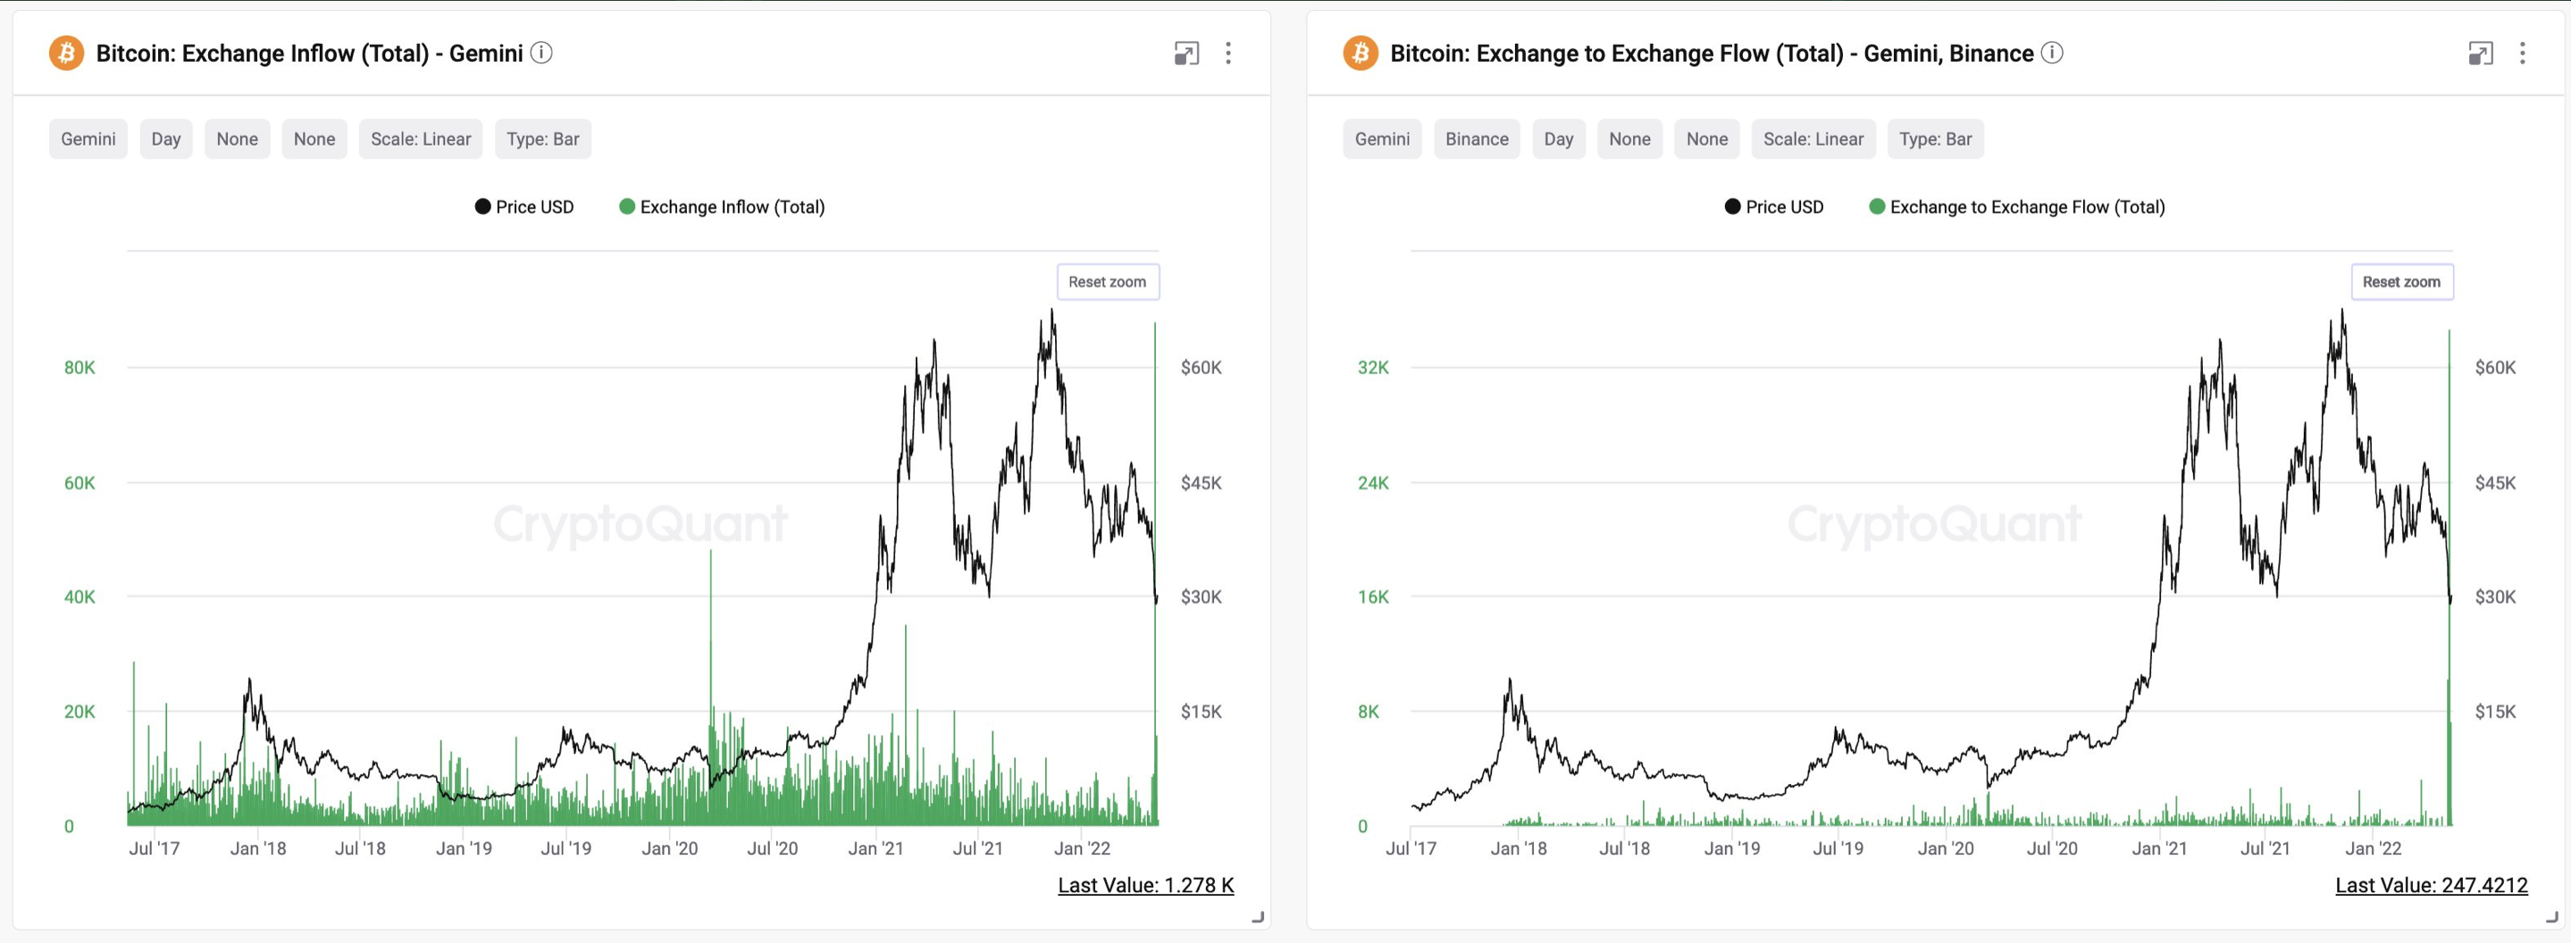2571x943 pixels.
Task: Click the Last Value: 1.278 K link
Action: tap(1146, 884)
